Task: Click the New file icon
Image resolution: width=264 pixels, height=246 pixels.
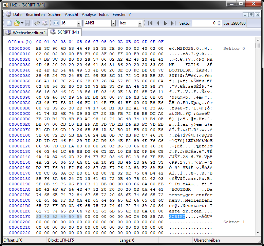Action: pos(10,23)
